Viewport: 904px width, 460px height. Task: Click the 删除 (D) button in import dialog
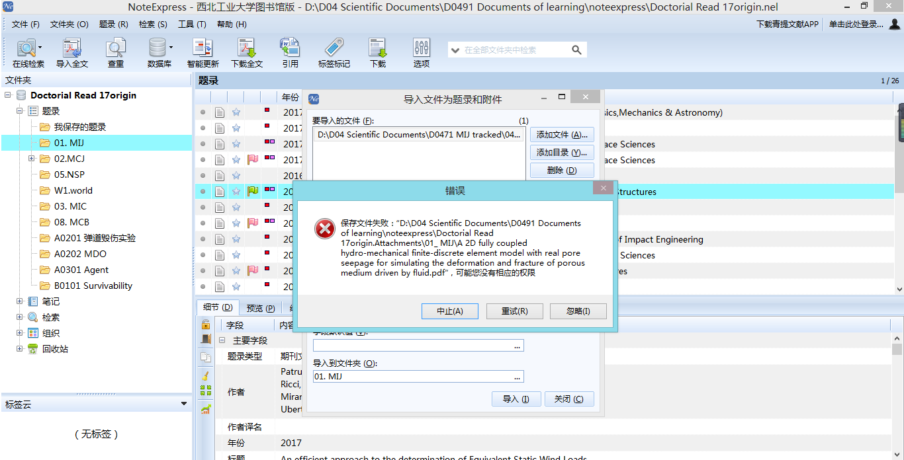click(562, 171)
